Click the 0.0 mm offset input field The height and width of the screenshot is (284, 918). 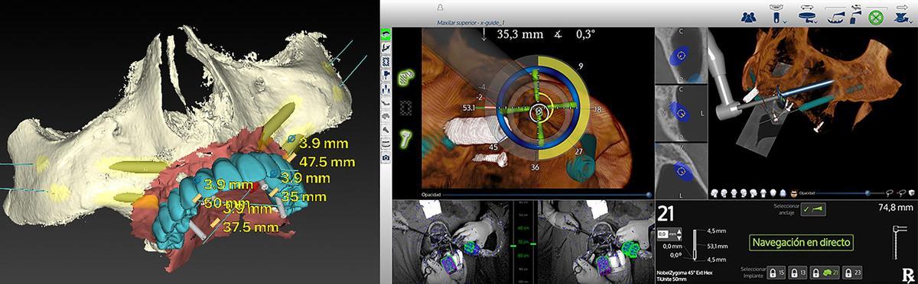663,234
